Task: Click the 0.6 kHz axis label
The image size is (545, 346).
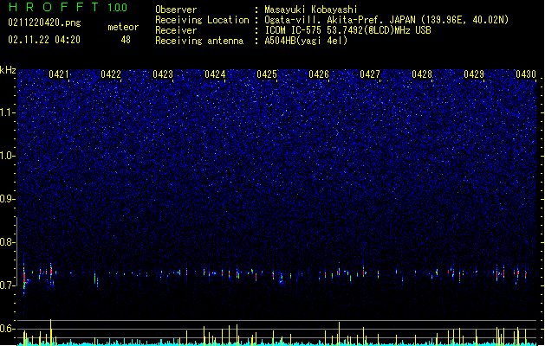Action: (x=7, y=329)
